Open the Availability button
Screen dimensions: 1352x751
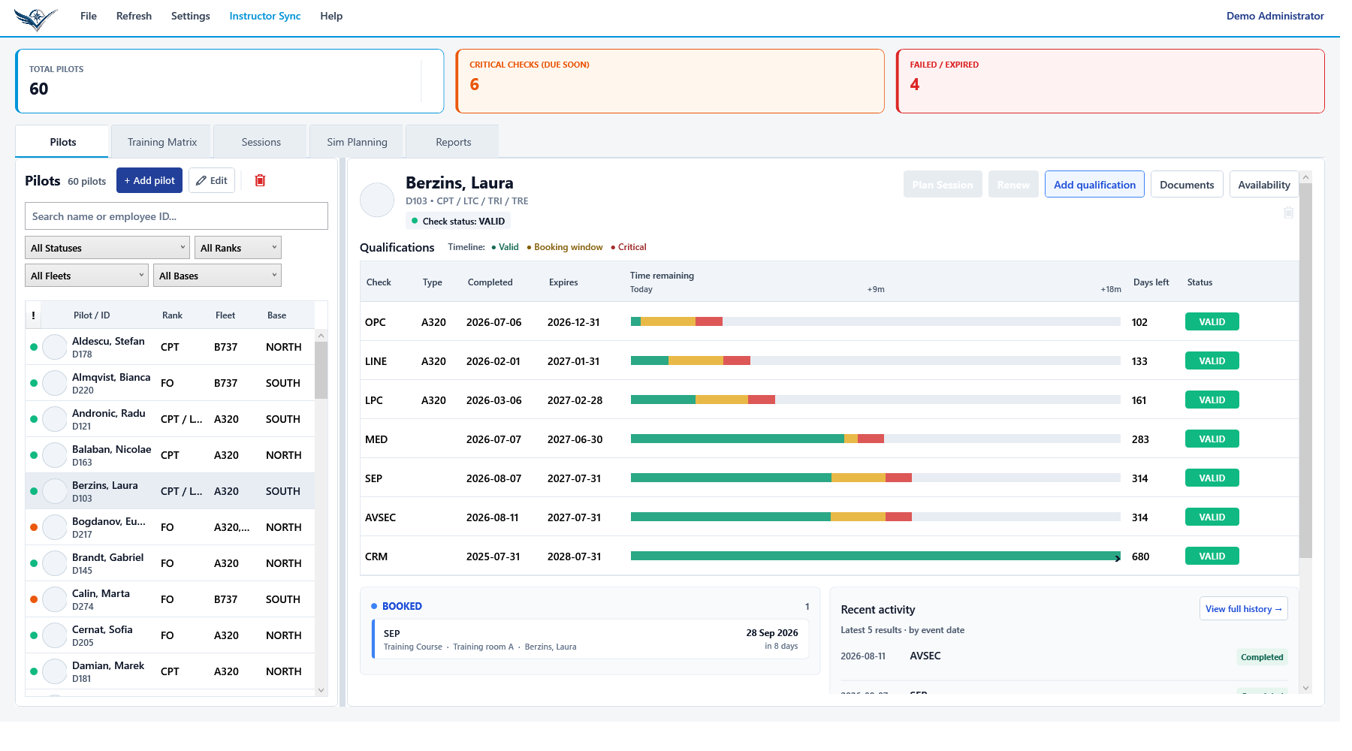point(1264,185)
